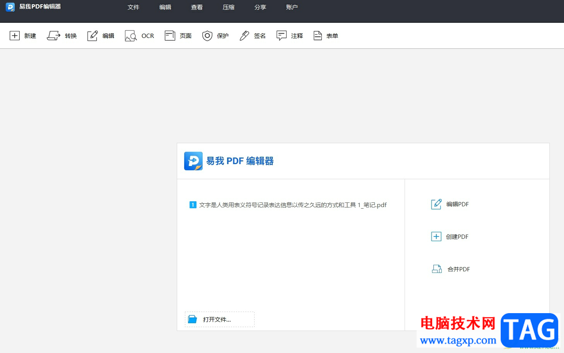Click the blue folder icon for opening files
The width and height of the screenshot is (564, 353).
coord(192,319)
